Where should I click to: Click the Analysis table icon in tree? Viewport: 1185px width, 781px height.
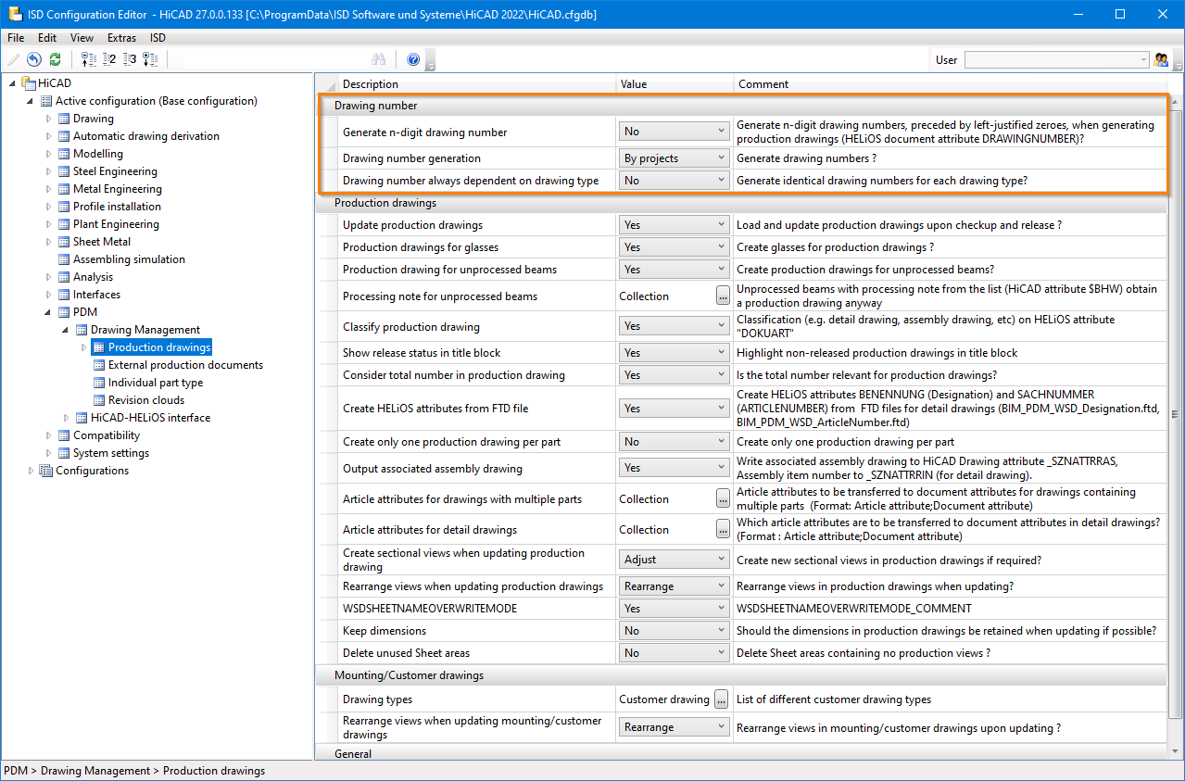pos(64,277)
